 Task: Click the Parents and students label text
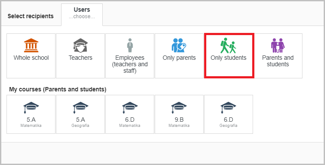(x=278, y=61)
